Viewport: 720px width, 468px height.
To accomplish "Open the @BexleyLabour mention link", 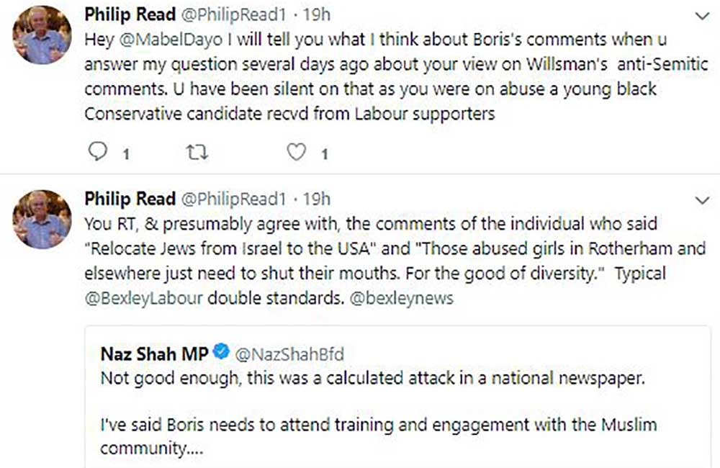I will click(143, 299).
